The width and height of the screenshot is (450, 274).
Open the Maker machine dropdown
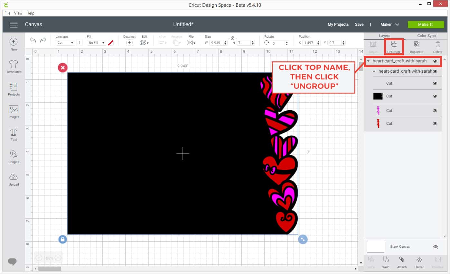click(390, 24)
